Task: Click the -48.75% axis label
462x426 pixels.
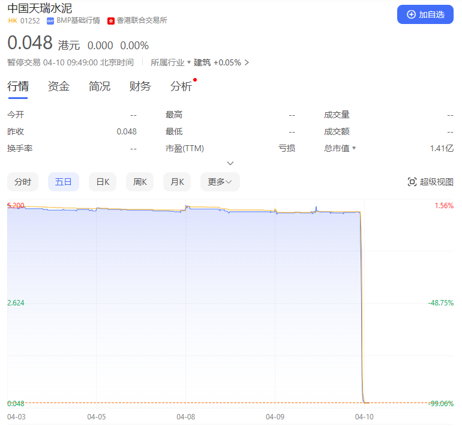Action: point(441,303)
